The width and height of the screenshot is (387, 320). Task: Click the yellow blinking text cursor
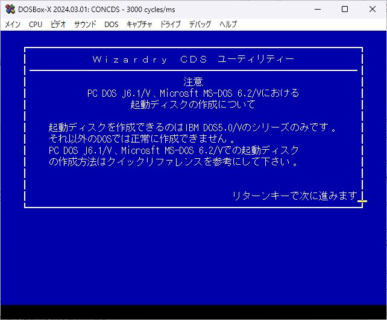[x=362, y=201]
